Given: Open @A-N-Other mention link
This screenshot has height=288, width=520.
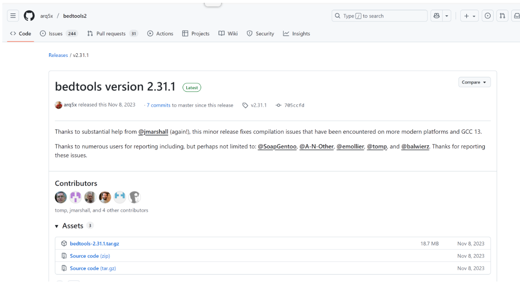Looking at the screenshot, I should click(317, 146).
